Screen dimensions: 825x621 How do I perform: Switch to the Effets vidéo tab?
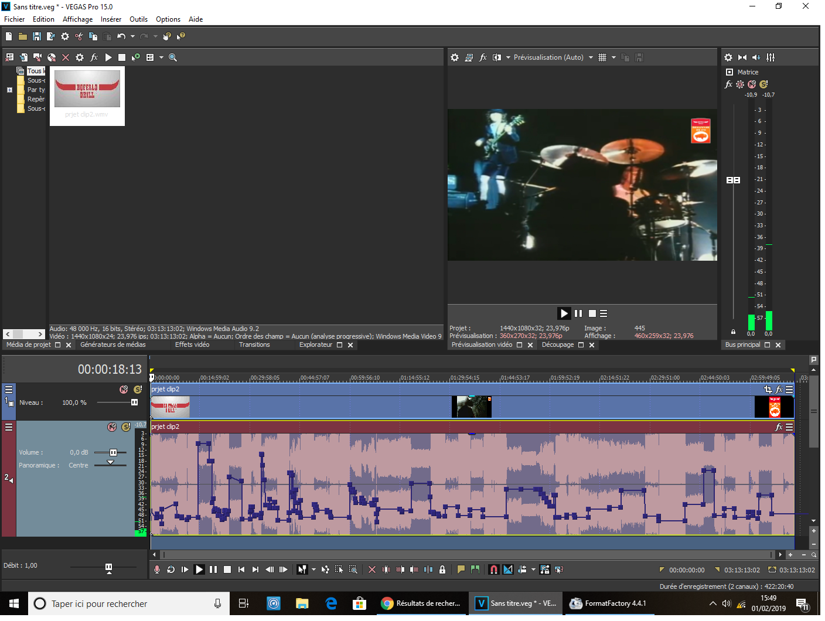pos(192,344)
